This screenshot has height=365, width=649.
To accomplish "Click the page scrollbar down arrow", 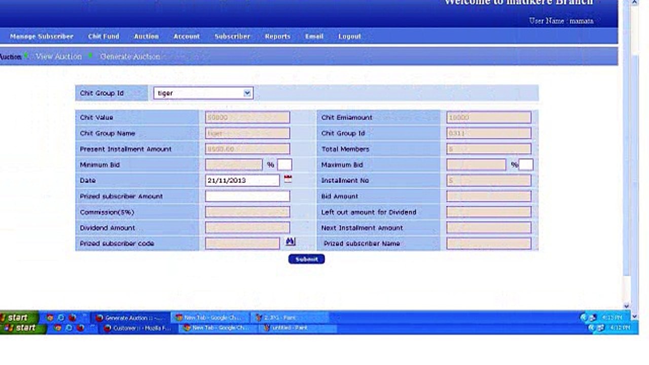I will [626, 306].
